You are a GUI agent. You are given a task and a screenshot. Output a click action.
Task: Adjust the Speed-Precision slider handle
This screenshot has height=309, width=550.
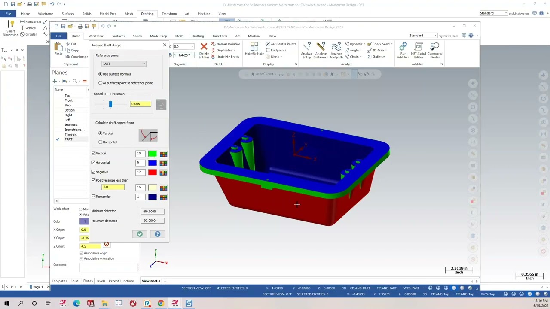coord(110,104)
